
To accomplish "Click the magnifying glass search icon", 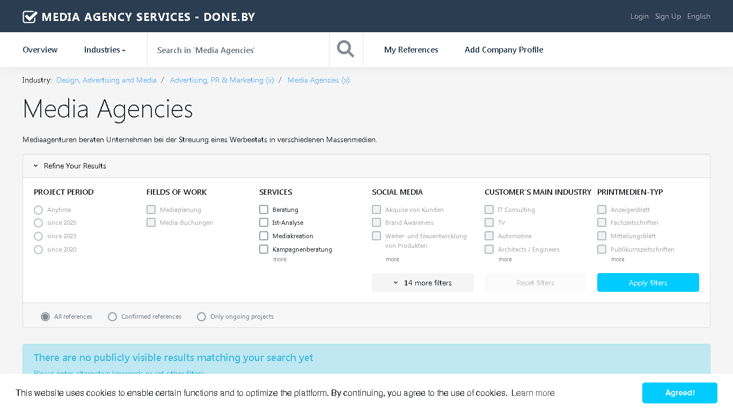I will 346,49.
